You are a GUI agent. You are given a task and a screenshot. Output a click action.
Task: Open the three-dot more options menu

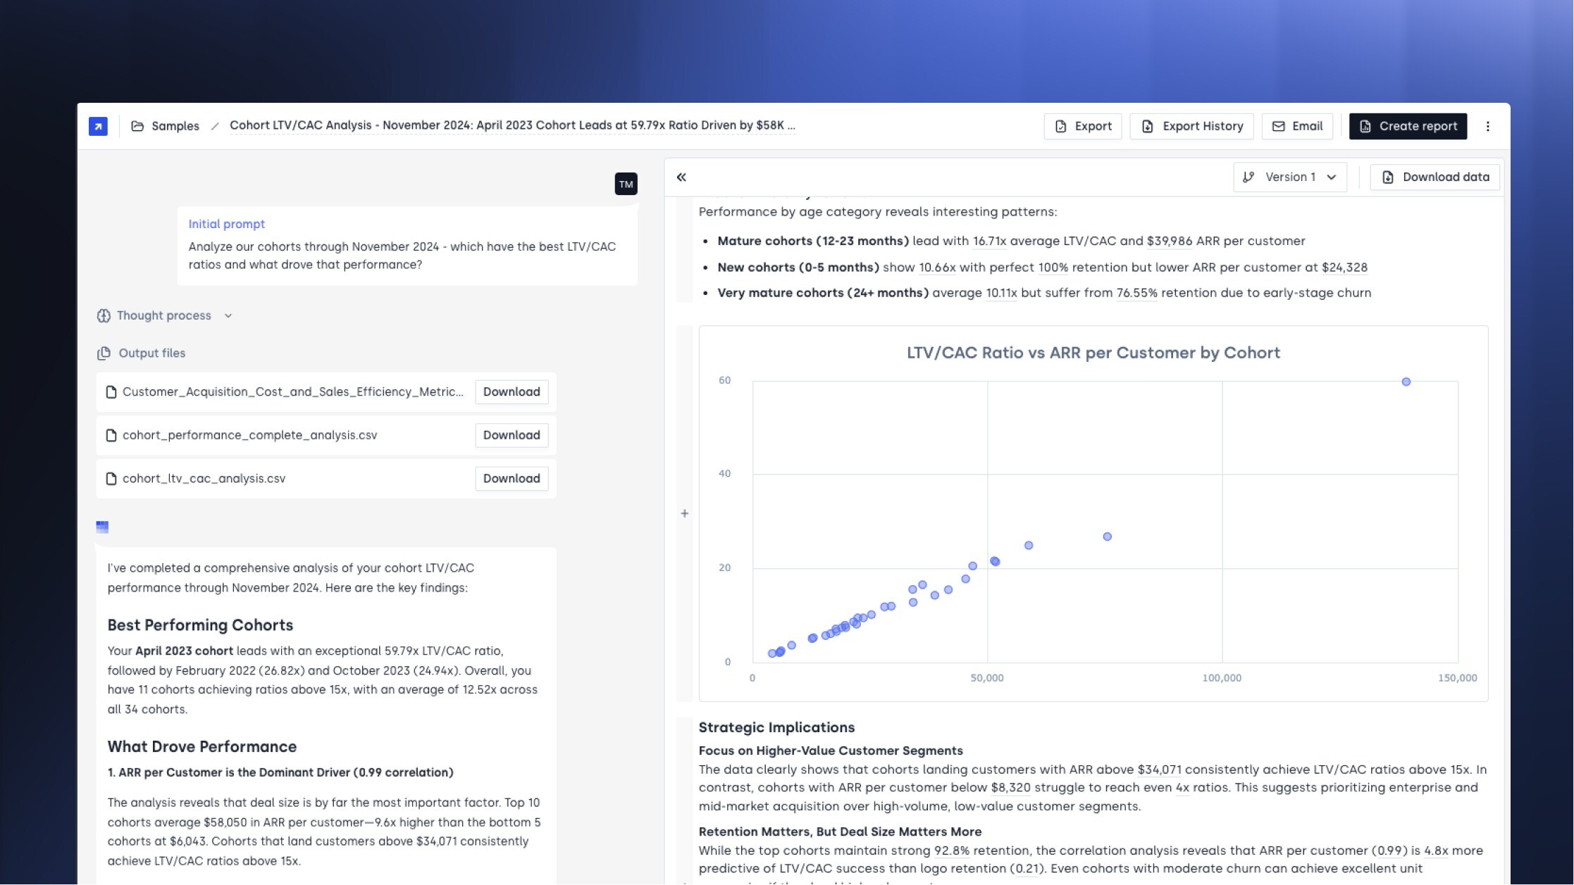point(1487,126)
